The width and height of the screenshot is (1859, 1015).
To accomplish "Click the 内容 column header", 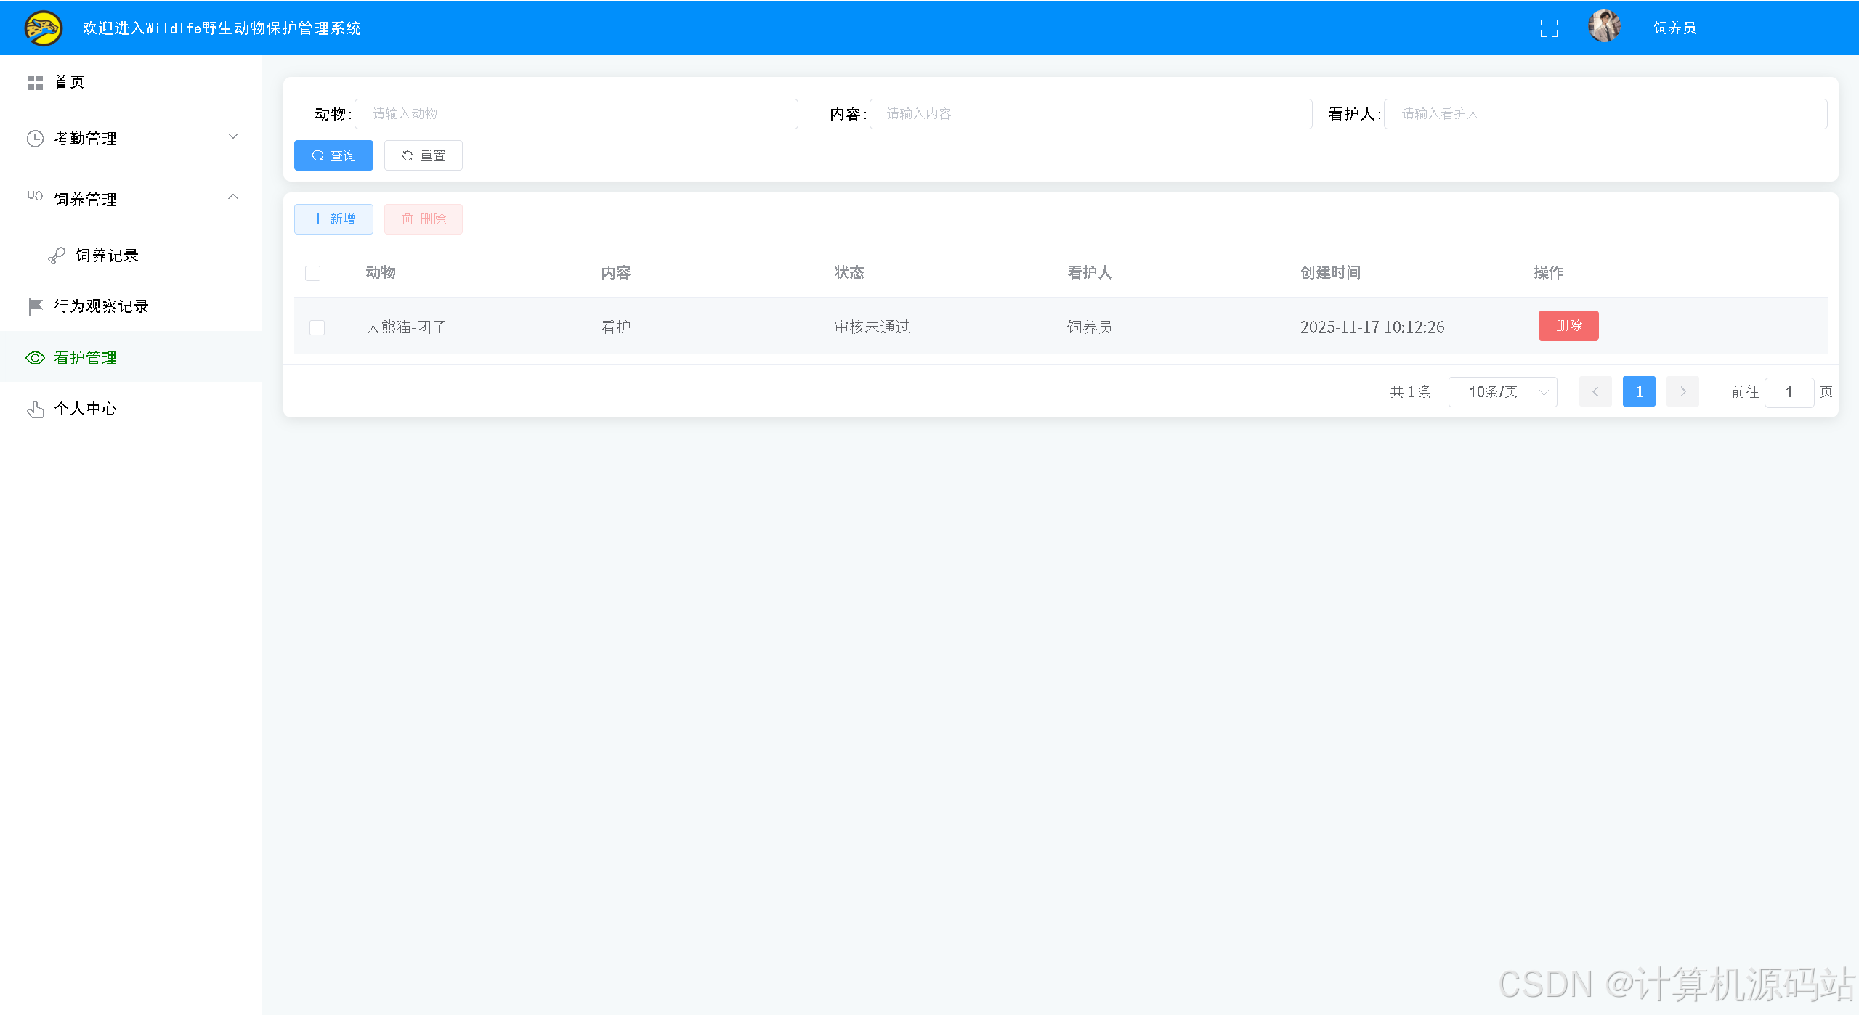I will tap(616, 273).
